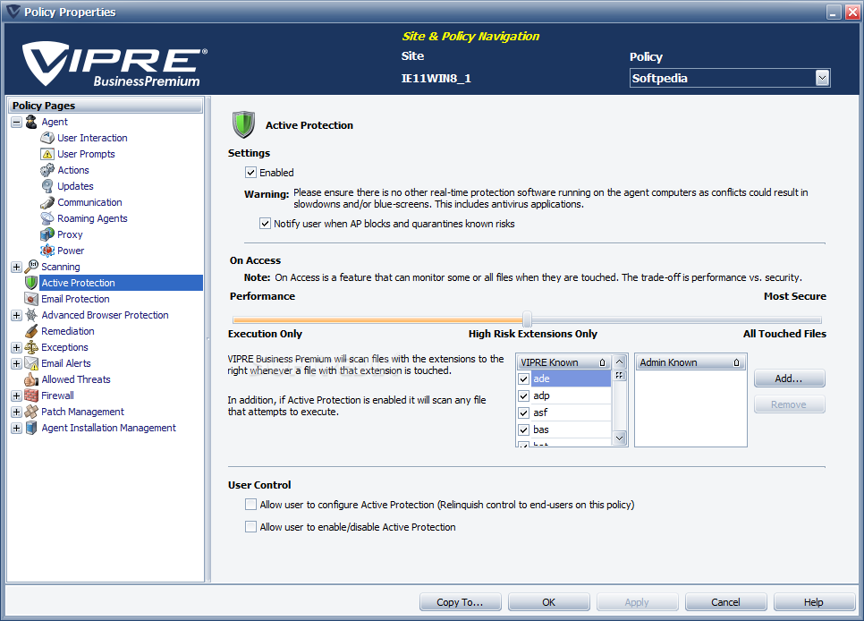Click the Email Protection icon

coord(31,299)
